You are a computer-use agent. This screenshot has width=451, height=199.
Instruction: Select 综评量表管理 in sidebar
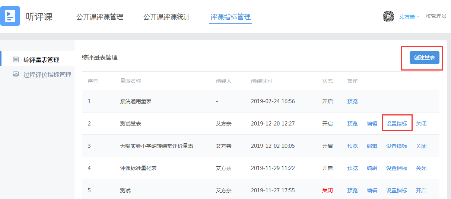coord(41,60)
